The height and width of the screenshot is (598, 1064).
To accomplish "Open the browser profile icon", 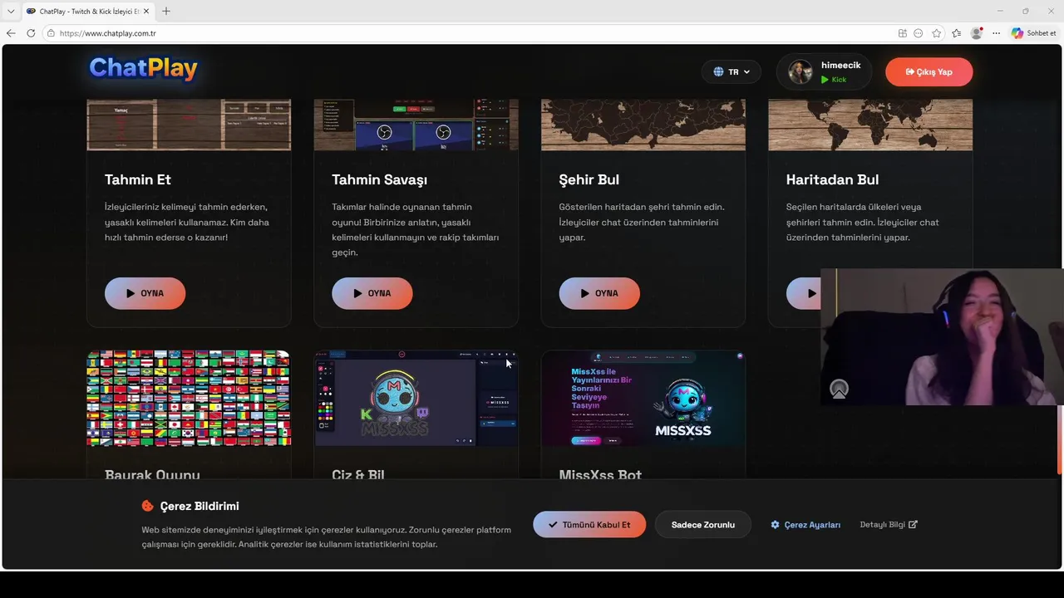I will coord(977,33).
